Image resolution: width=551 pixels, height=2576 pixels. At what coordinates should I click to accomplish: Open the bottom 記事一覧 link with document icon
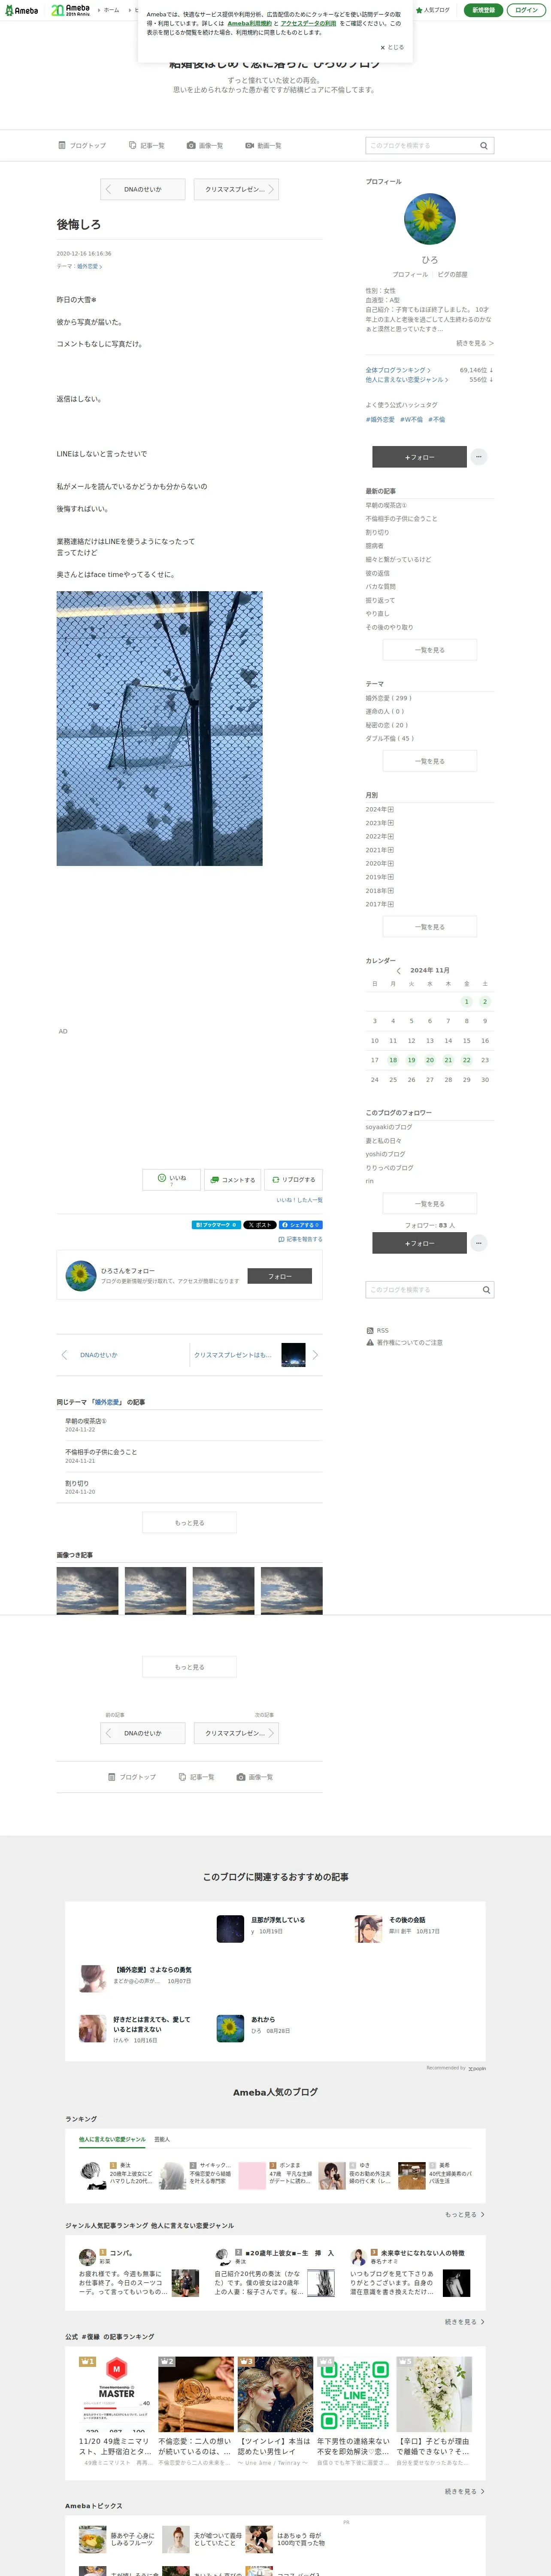[196, 1777]
